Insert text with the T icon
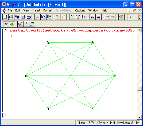143x126 pixels. [x=78, y=17]
